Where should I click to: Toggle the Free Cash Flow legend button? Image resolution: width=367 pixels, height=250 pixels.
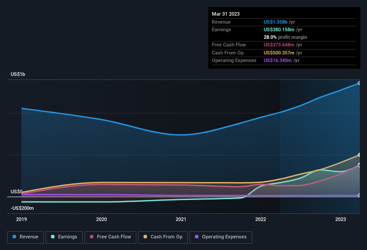[x=110, y=237]
